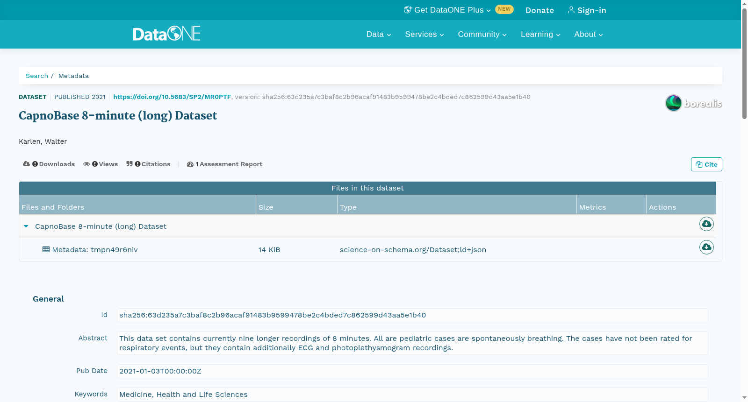Image resolution: width=748 pixels, height=402 pixels.
Task: Click the Sign-in link
Action: 587,10
